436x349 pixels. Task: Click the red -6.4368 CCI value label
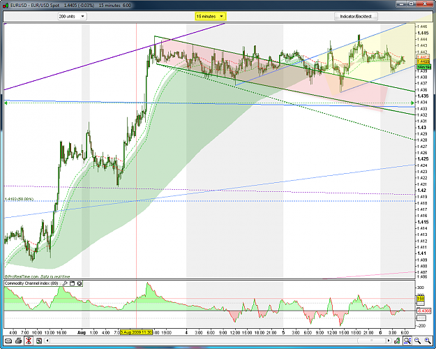tap(424, 311)
